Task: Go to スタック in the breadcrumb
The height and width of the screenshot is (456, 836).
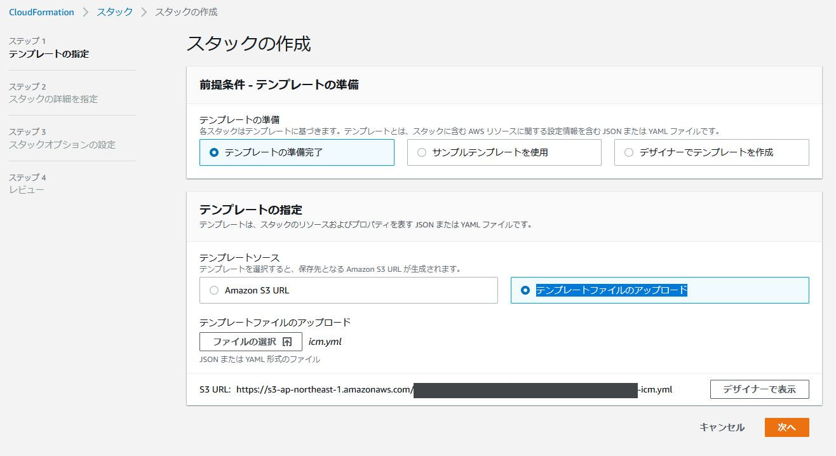Action: point(115,12)
